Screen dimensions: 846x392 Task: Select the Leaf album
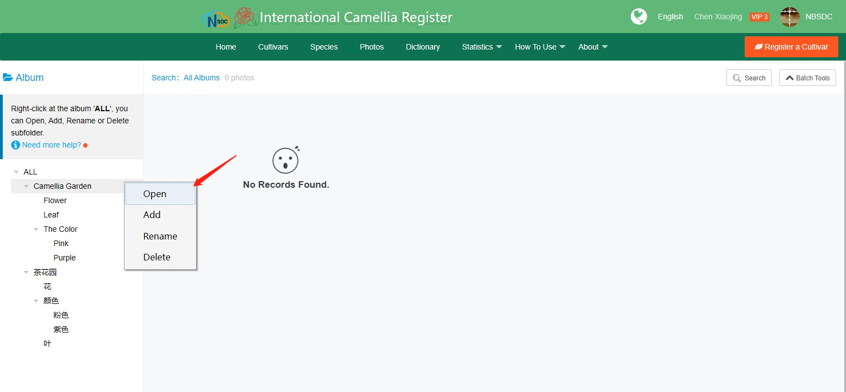(x=51, y=215)
